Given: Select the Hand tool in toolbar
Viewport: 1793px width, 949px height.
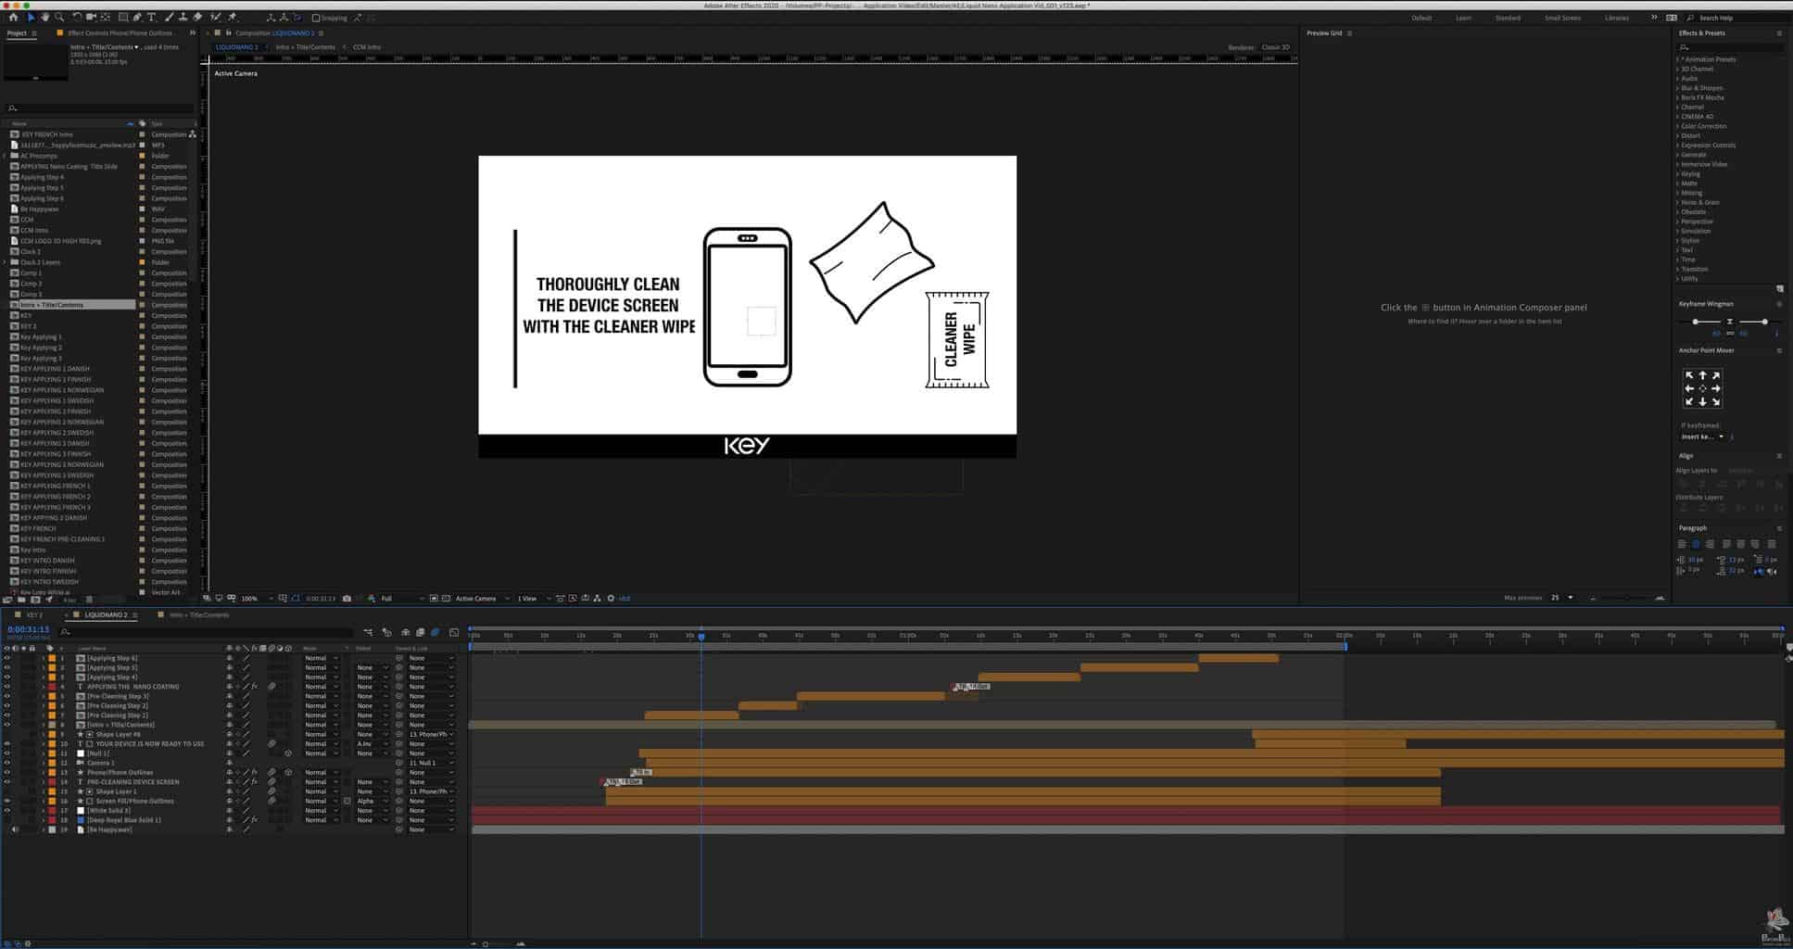Looking at the screenshot, I should coord(44,17).
